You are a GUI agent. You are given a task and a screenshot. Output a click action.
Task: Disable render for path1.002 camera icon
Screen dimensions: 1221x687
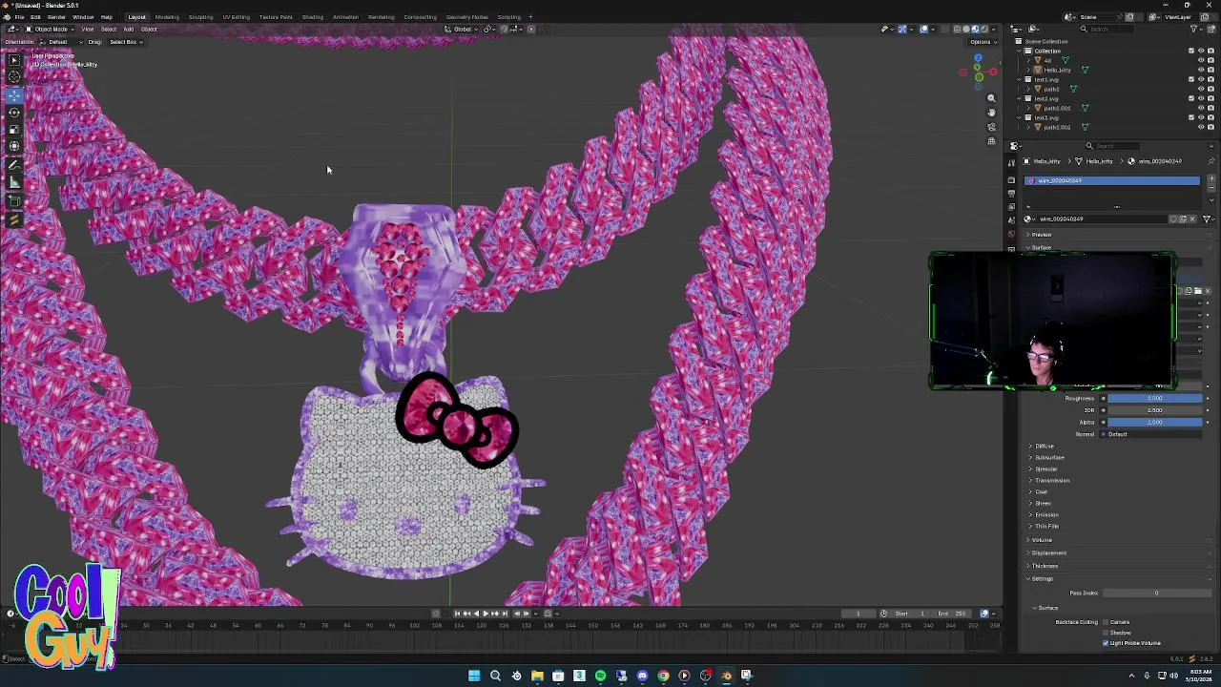[1211, 127]
